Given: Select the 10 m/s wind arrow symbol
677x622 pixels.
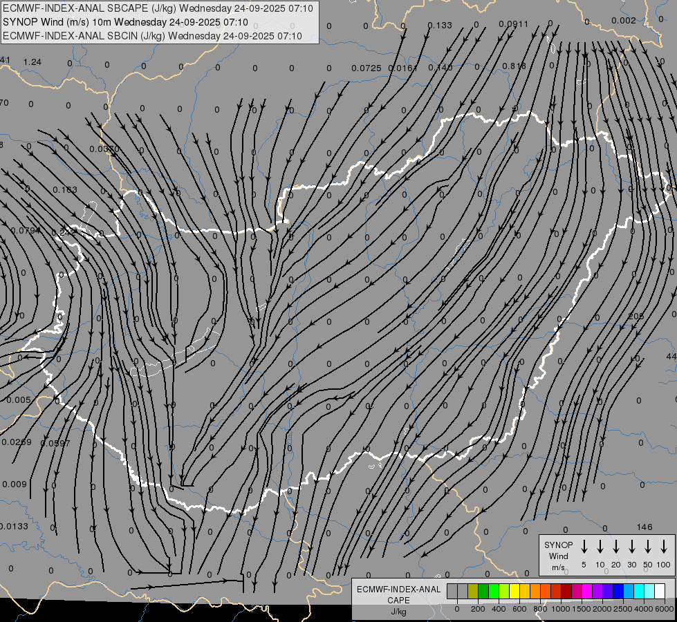Looking at the screenshot, I should click(600, 547).
